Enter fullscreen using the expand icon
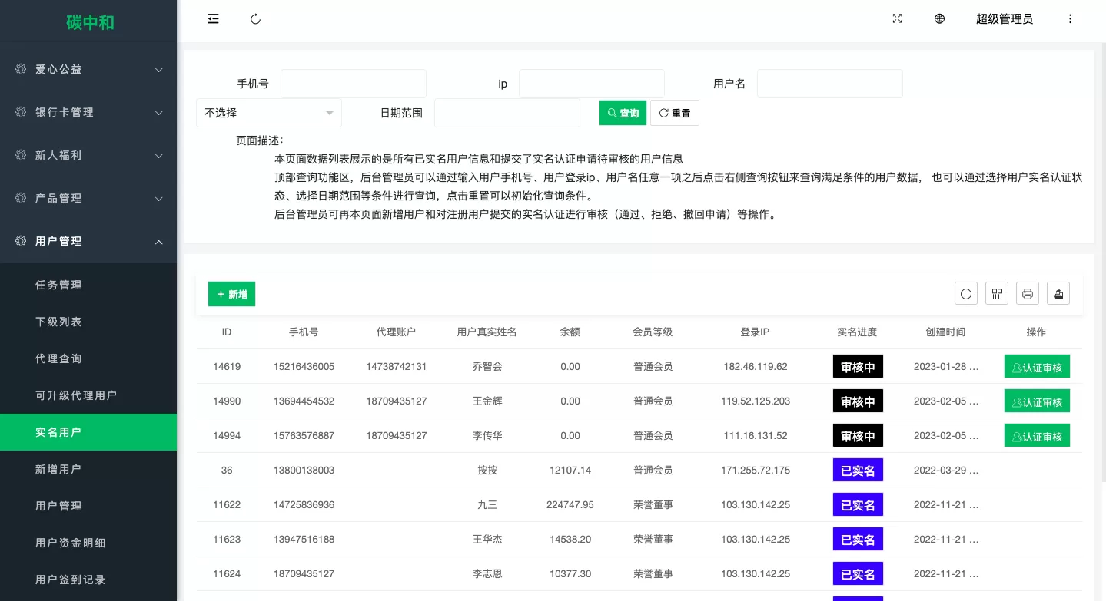 coord(897,19)
